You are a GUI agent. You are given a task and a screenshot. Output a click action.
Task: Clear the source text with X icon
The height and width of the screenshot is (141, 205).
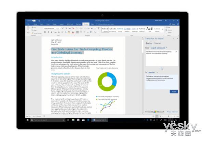point(176,51)
